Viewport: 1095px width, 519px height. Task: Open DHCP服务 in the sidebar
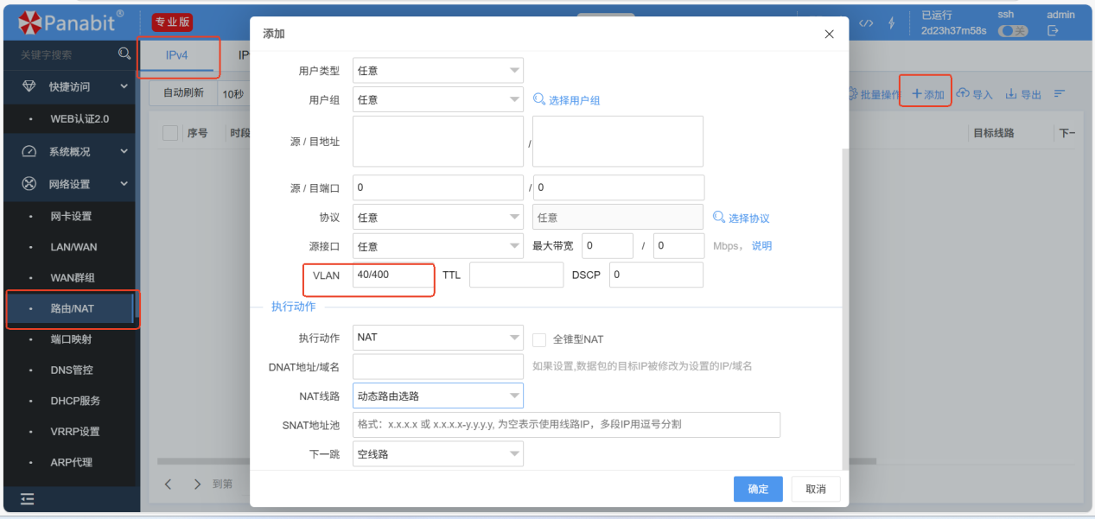coord(75,401)
